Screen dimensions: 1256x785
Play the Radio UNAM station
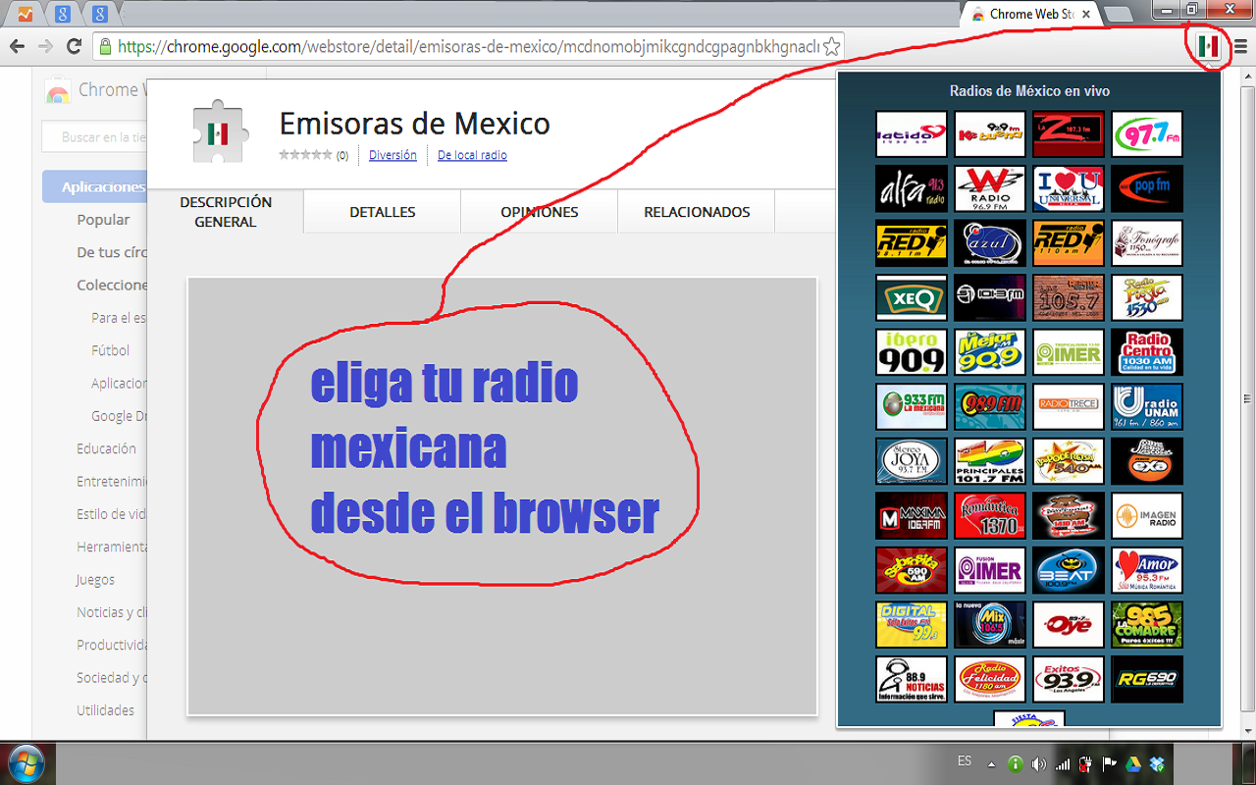pyautogui.click(x=1147, y=406)
